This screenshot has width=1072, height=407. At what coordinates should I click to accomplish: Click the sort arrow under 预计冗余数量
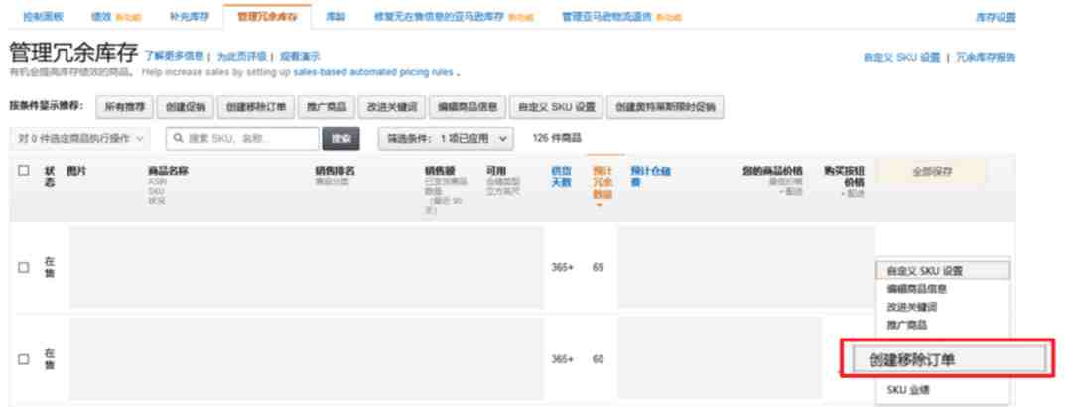[600, 204]
